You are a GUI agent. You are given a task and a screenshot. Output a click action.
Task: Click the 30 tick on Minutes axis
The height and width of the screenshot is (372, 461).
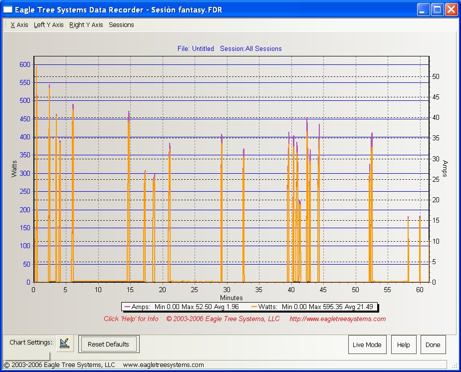point(227,290)
